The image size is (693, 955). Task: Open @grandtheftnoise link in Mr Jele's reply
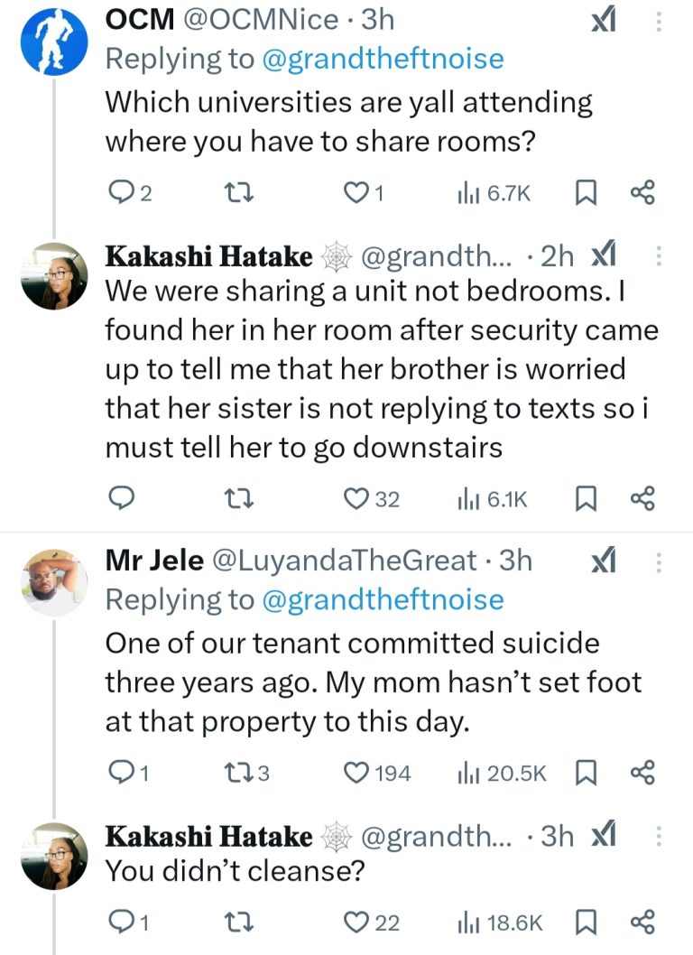tap(383, 600)
